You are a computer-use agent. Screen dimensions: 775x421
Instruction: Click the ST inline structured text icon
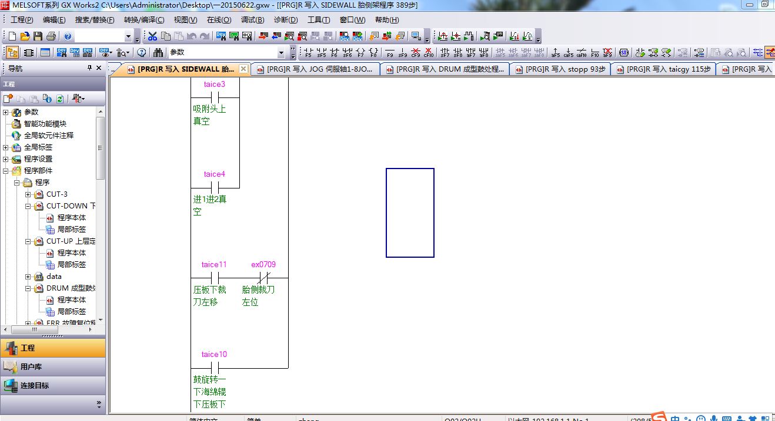click(624, 53)
